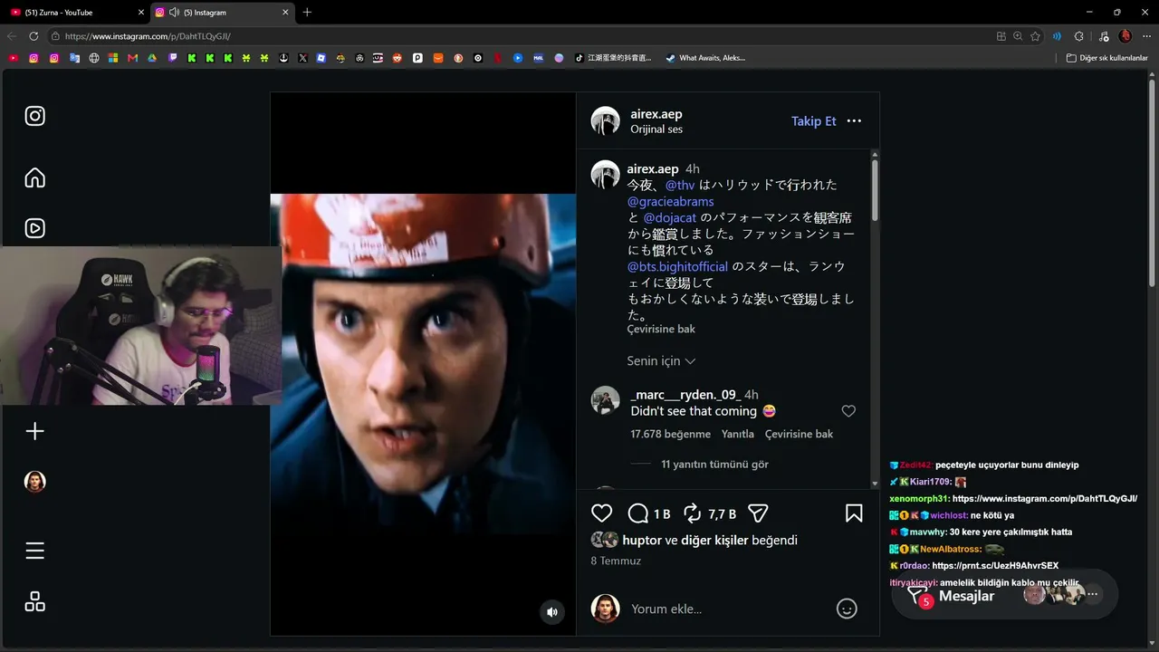
Task: Expand 11 yanıtın tümünü gör replies
Action: pyautogui.click(x=715, y=464)
